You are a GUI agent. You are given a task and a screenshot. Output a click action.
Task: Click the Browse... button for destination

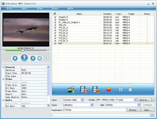[133, 110]
